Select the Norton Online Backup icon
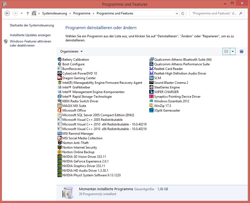This screenshot has height=203, width=250. tap(59, 152)
